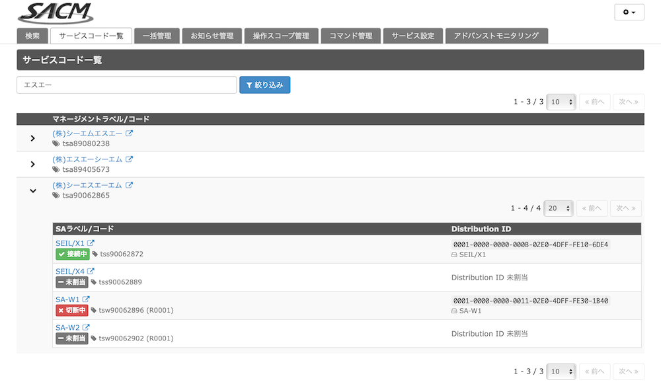Click the tag icon beside tss90062889

pyautogui.click(x=95, y=282)
